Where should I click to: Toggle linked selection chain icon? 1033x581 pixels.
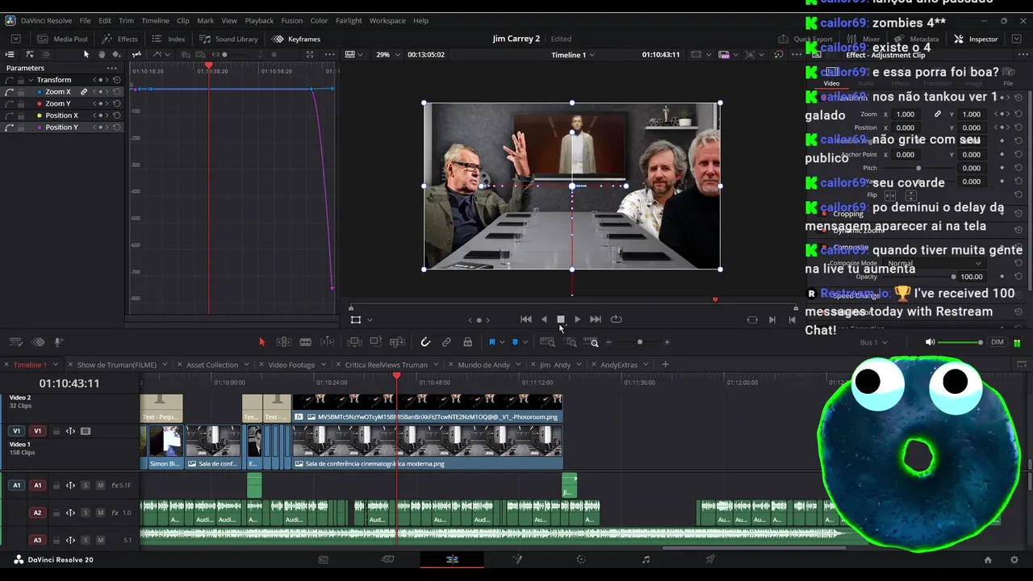[446, 342]
